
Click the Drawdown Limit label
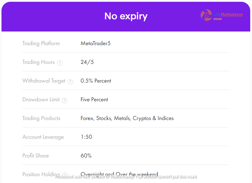[41, 100]
